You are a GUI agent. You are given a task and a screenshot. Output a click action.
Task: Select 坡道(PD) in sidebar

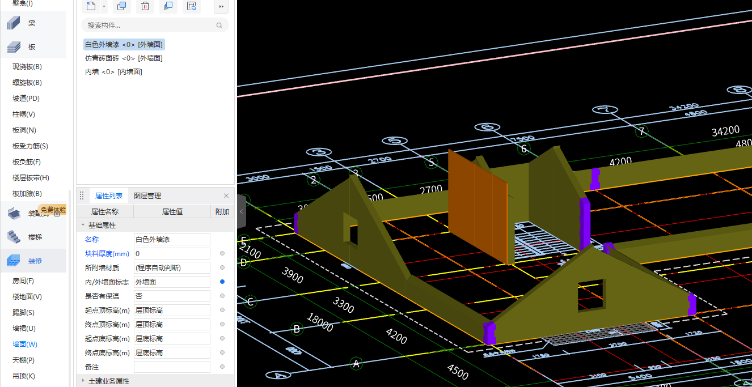click(x=26, y=98)
